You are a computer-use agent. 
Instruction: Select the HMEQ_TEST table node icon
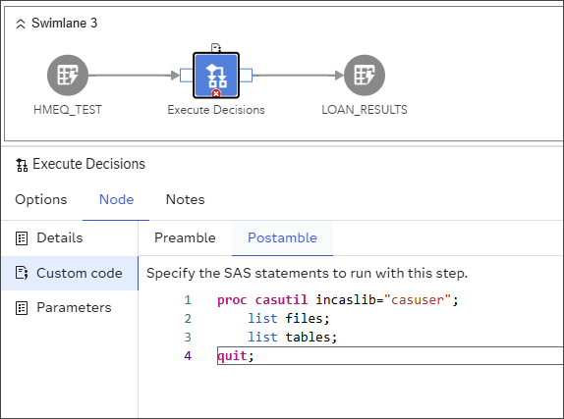(68, 76)
